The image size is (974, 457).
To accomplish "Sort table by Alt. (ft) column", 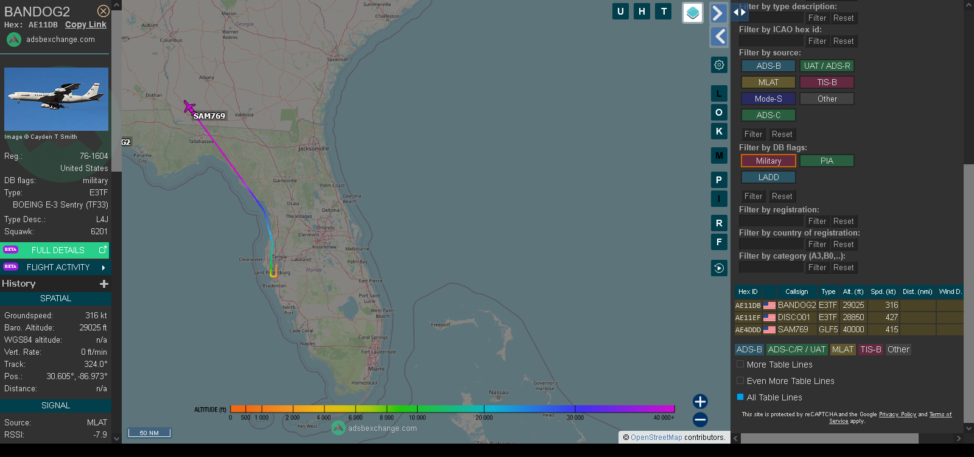I will (x=853, y=291).
